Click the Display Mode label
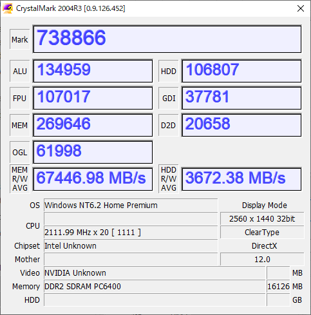311x315 pixels. pyautogui.click(x=265, y=205)
